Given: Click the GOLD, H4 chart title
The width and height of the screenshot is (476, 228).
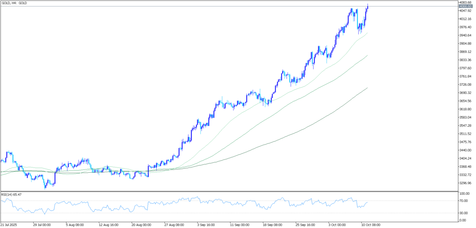Looking at the screenshot, I should (x=15, y=3).
